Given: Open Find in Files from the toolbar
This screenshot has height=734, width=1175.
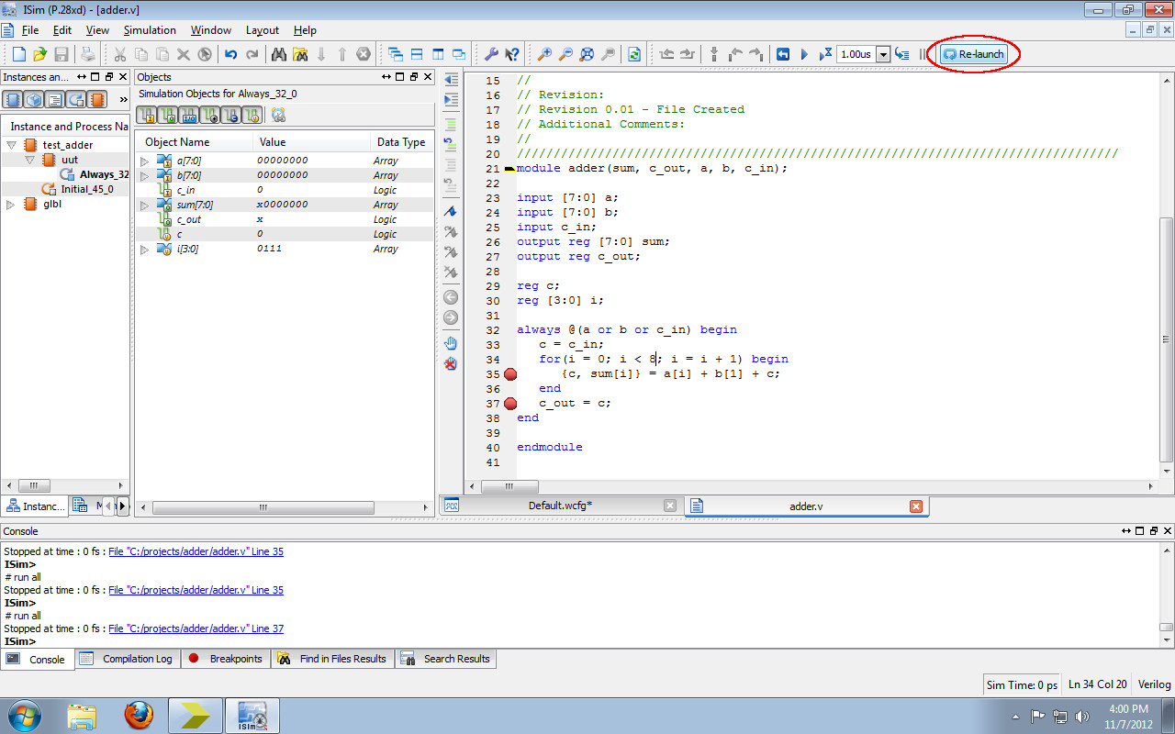Looking at the screenshot, I should (x=301, y=54).
